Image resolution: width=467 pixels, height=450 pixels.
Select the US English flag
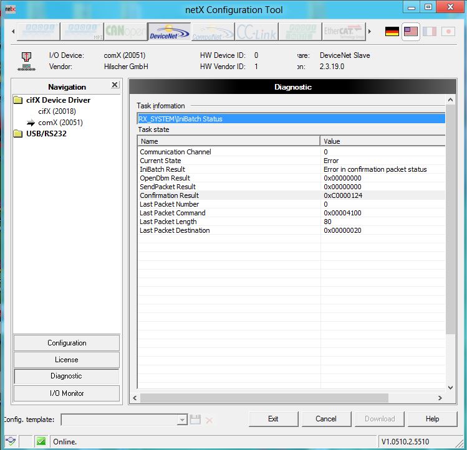click(x=410, y=31)
